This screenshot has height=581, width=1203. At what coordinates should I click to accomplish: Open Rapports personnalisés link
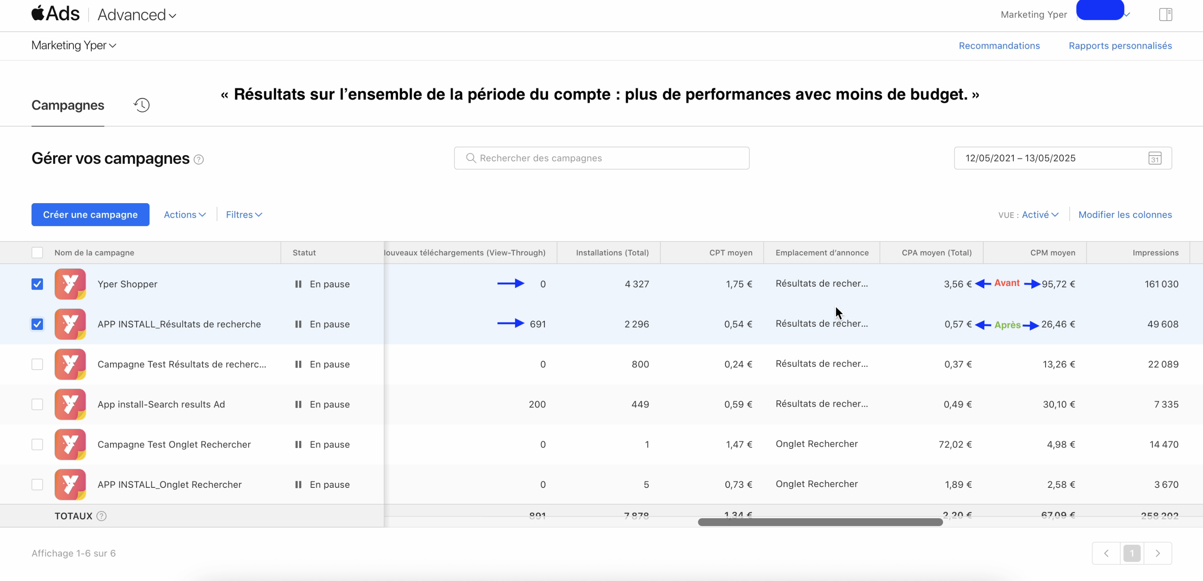coord(1120,46)
